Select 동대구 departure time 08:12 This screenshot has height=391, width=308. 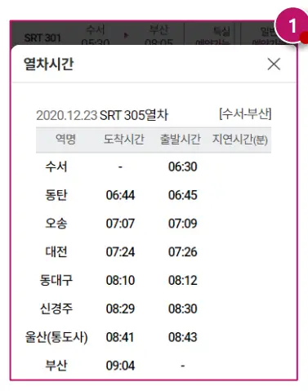coord(183,280)
